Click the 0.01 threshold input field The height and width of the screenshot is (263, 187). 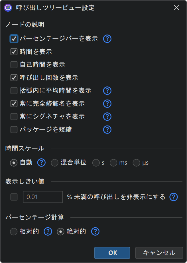pyautogui.click(x=43, y=197)
